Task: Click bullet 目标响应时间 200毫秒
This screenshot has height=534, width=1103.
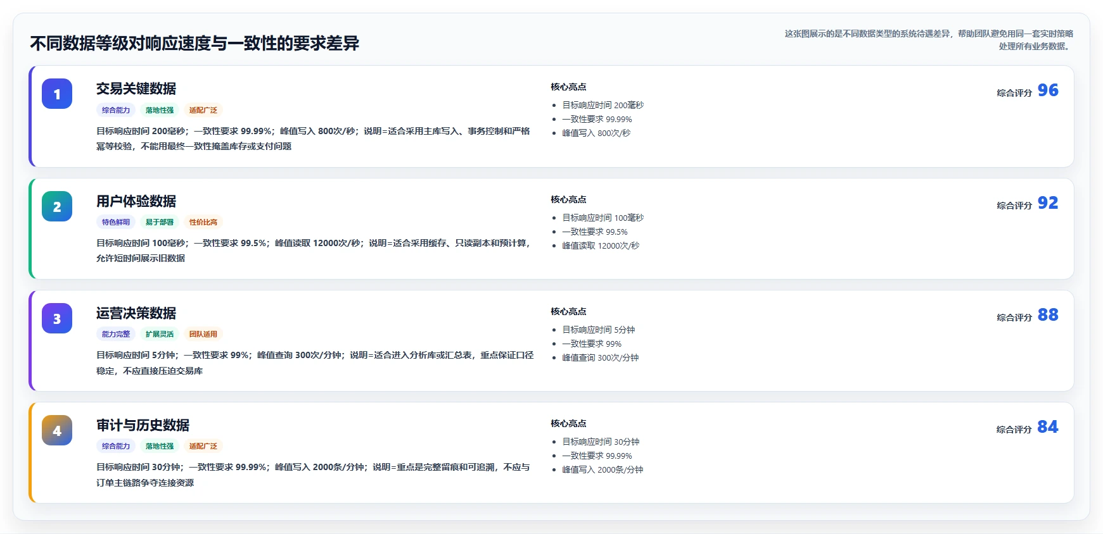Action: (603, 105)
